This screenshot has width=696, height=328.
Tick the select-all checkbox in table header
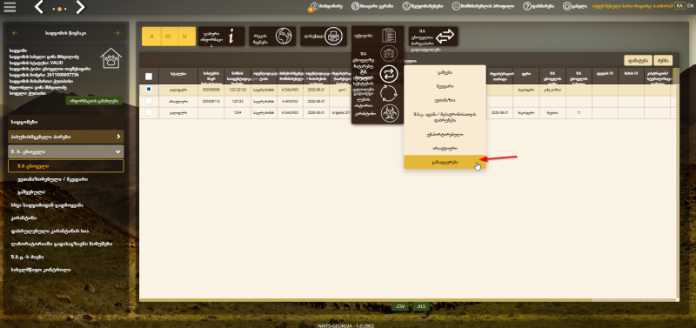pos(149,76)
